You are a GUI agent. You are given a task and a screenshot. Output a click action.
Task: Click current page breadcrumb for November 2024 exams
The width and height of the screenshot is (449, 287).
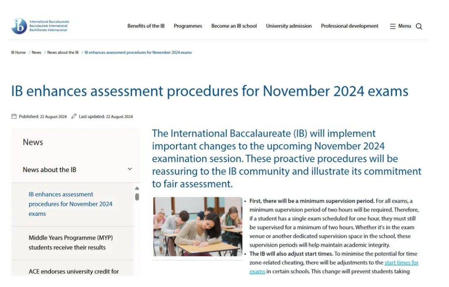click(138, 52)
